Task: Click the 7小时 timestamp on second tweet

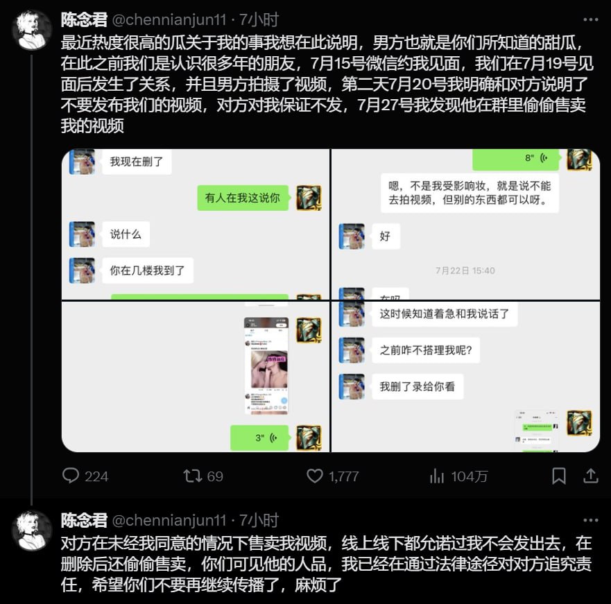Action: pos(259,520)
